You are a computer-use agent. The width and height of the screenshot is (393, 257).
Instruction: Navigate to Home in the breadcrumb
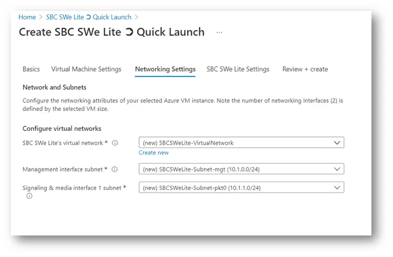coord(27,17)
